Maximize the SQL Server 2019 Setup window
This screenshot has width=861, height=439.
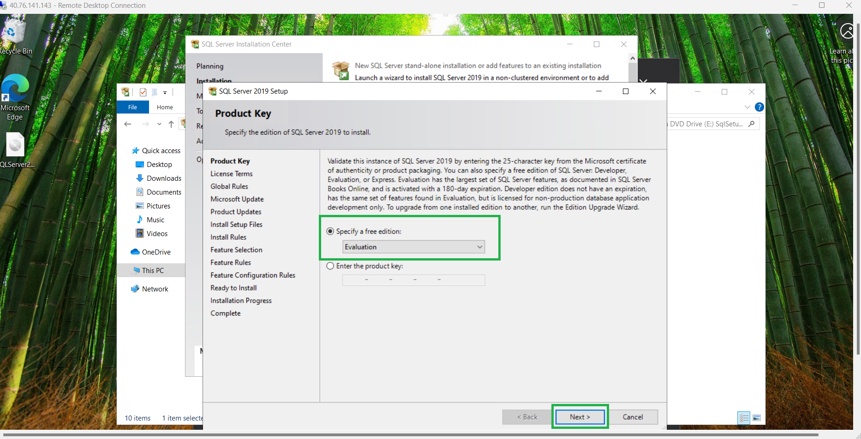tap(626, 91)
